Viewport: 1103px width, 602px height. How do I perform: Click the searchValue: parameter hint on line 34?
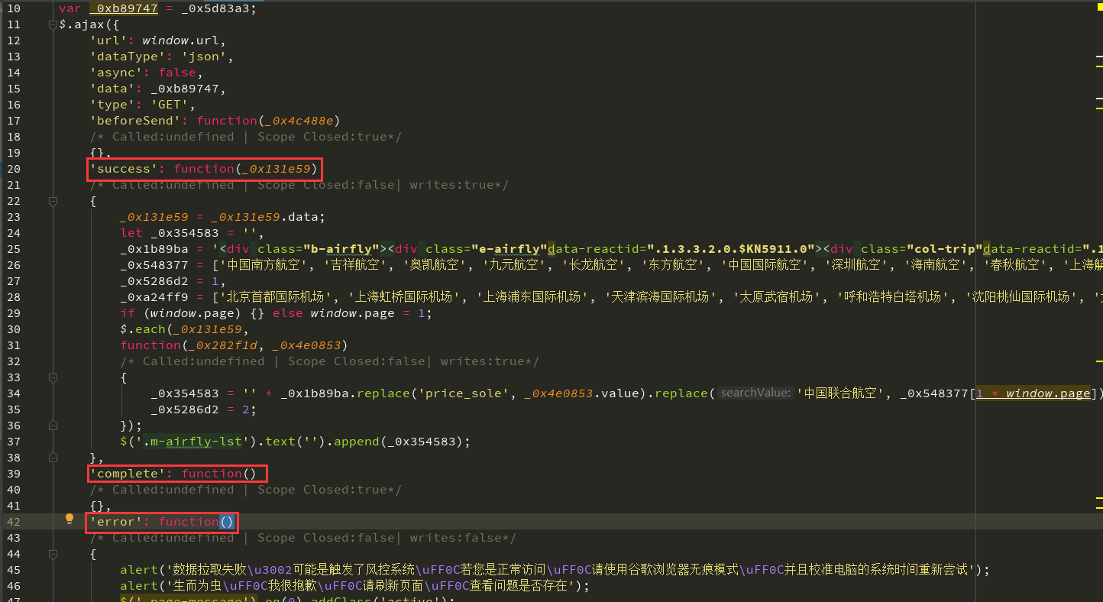pos(755,393)
